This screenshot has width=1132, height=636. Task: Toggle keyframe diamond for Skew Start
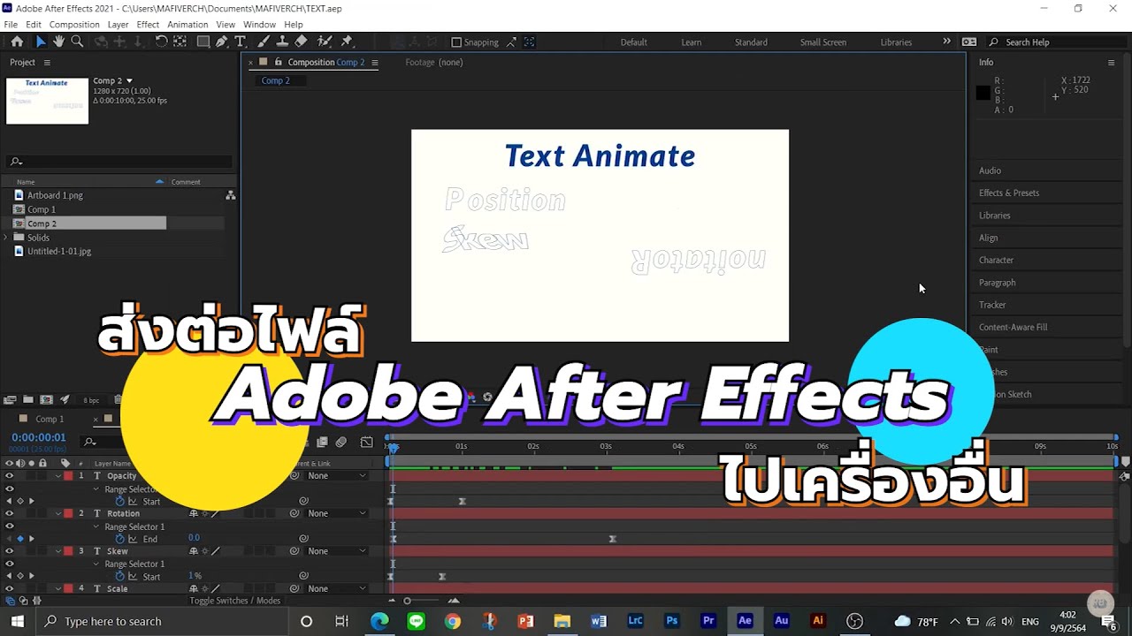20,576
